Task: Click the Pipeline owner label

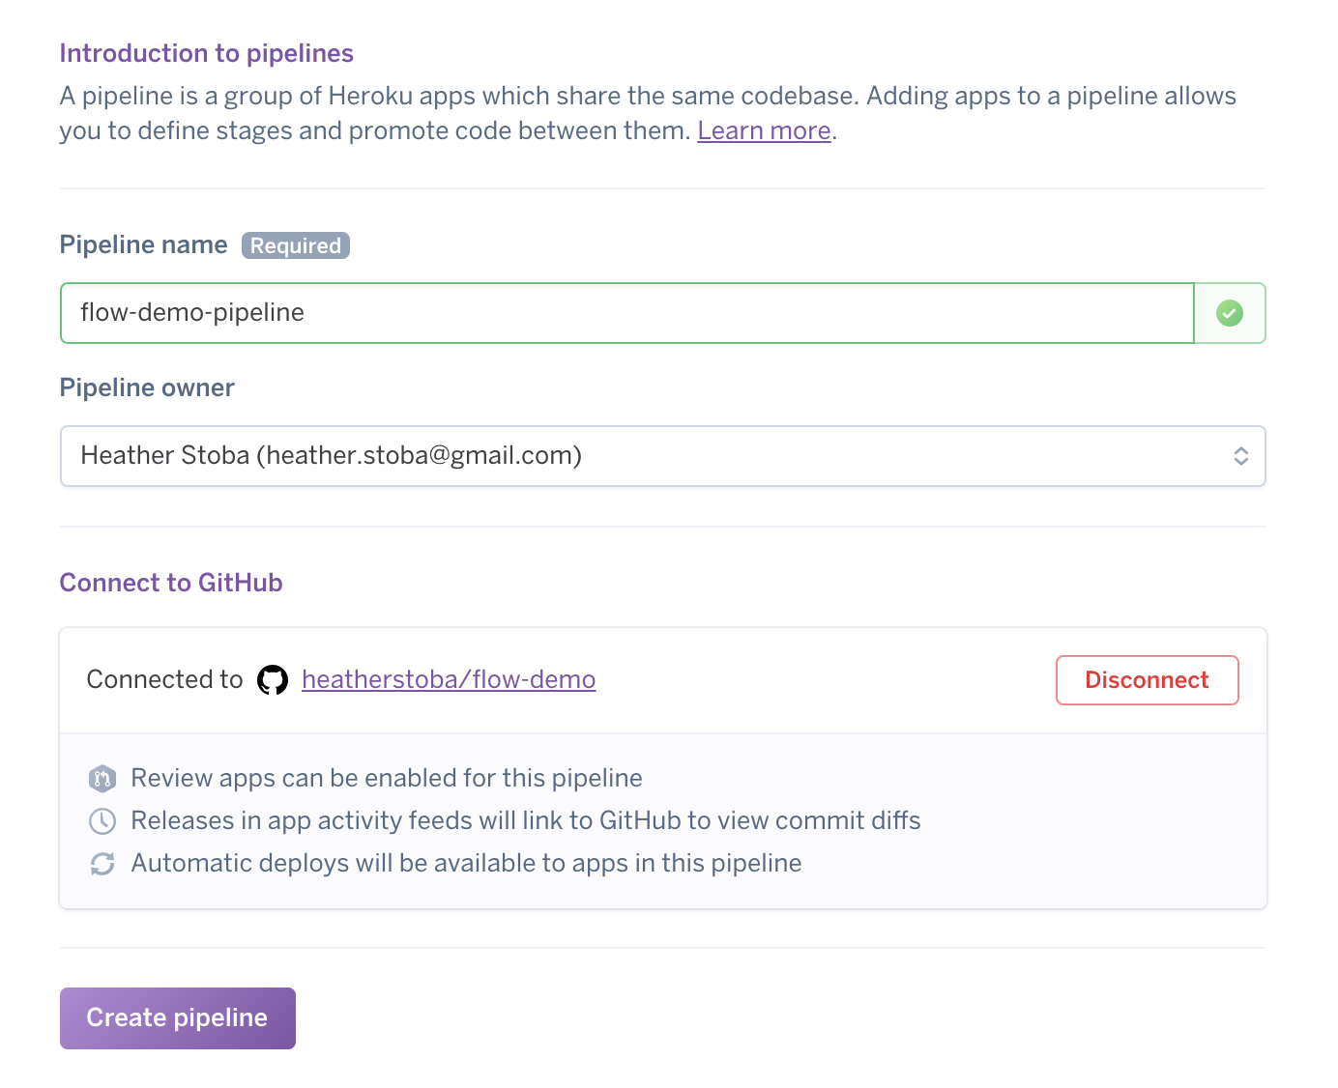Action: [x=147, y=387]
